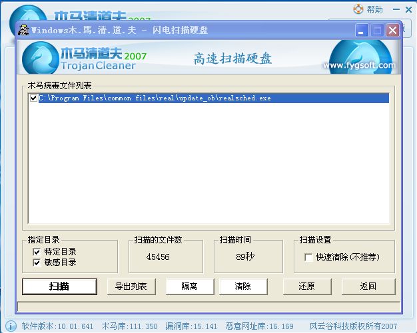This screenshot has width=417, height=333.
Task: Click 木马库:111.350 status entry
Action: [x=129, y=326]
